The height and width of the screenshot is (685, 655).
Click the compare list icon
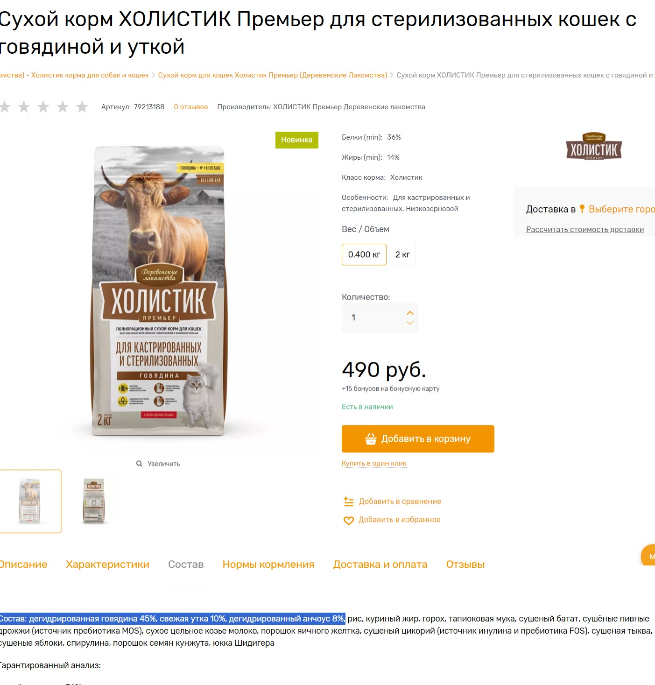(x=349, y=501)
